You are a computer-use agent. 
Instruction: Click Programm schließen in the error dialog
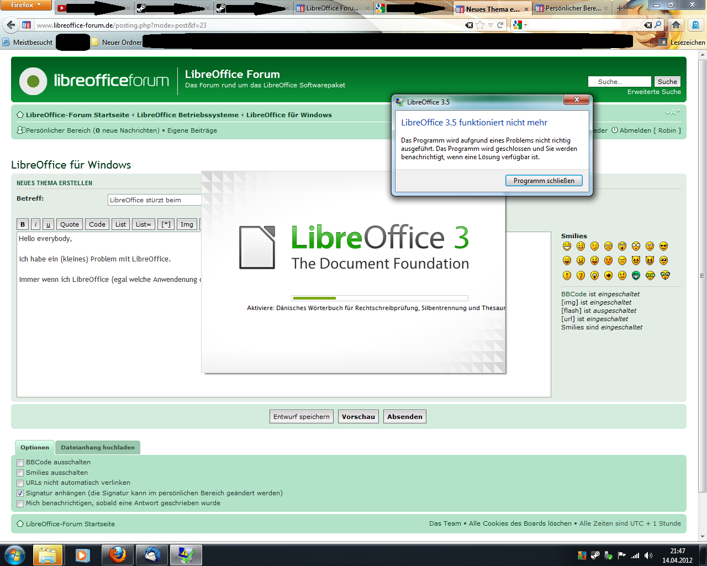coord(544,181)
